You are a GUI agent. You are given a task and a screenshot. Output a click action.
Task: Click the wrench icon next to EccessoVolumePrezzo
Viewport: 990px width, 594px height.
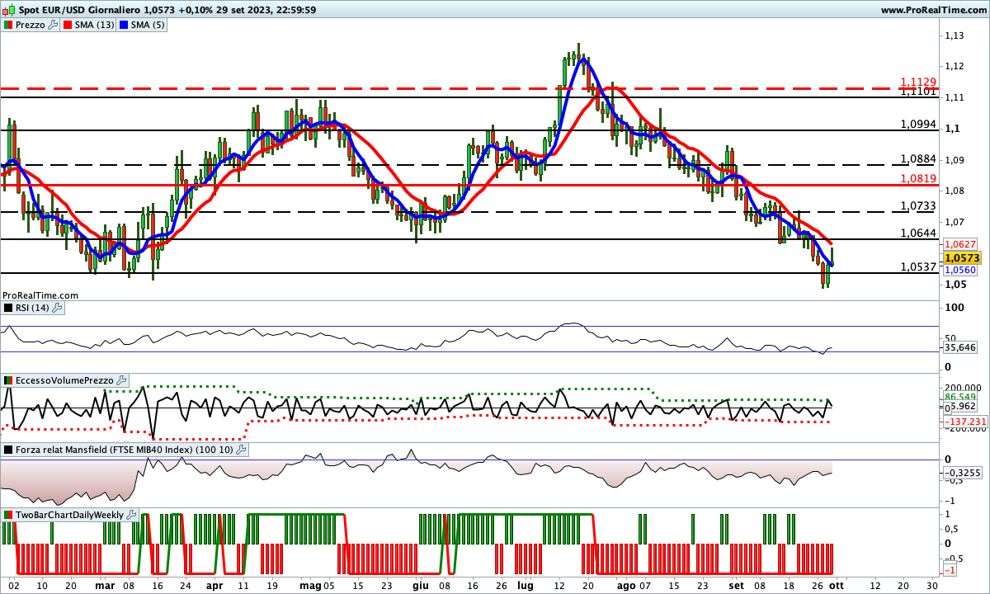click(x=122, y=380)
